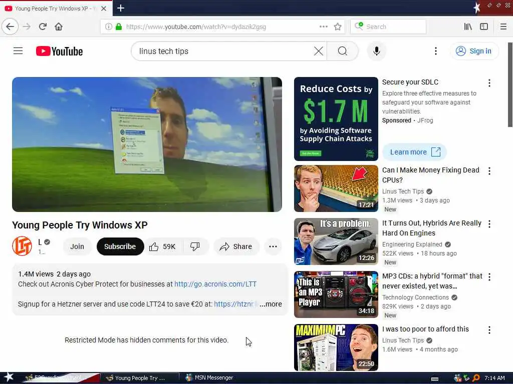
Task: Click Learn more on JFrog ad
Action: [414, 152]
